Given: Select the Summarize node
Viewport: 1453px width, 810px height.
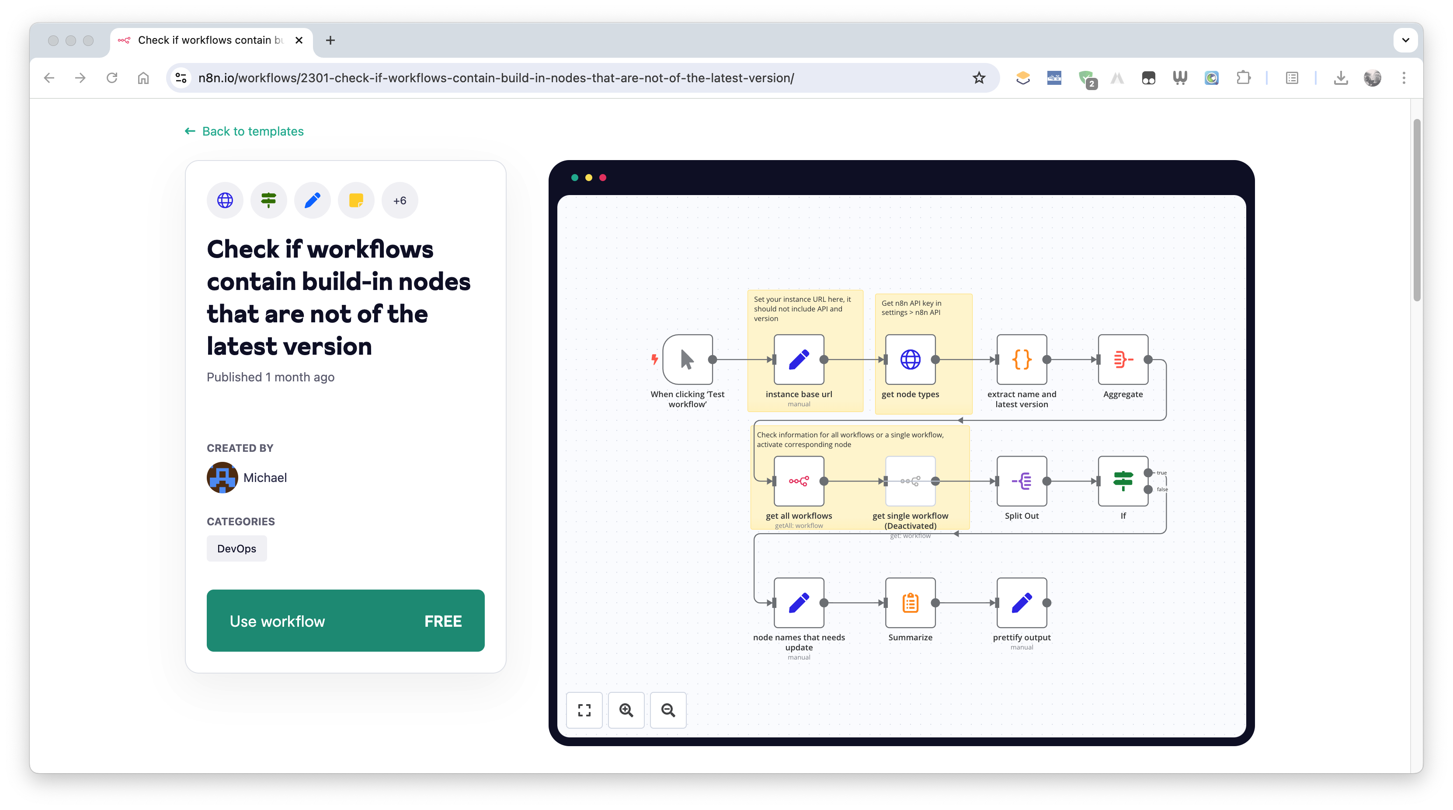Looking at the screenshot, I should click(910, 603).
